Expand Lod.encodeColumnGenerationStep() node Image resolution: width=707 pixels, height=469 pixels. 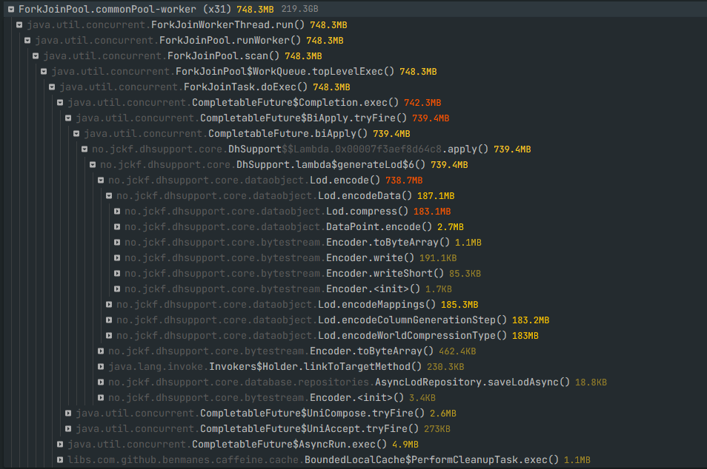tap(108, 320)
